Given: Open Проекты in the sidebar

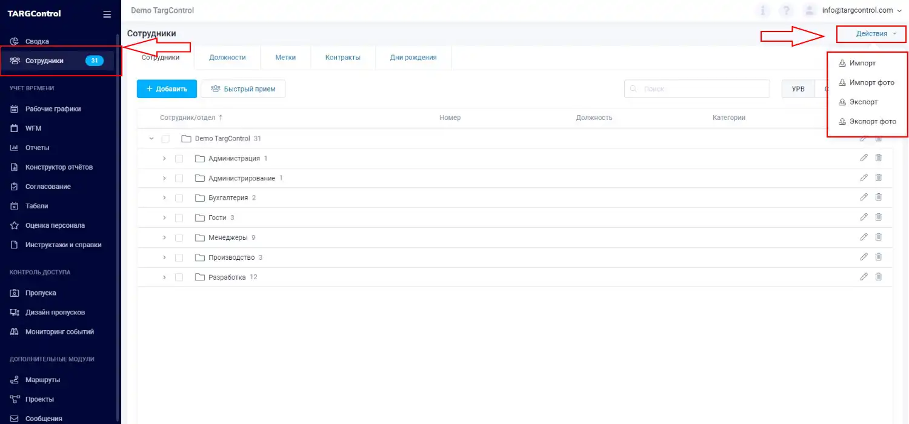Looking at the screenshot, I should point(39,400).
